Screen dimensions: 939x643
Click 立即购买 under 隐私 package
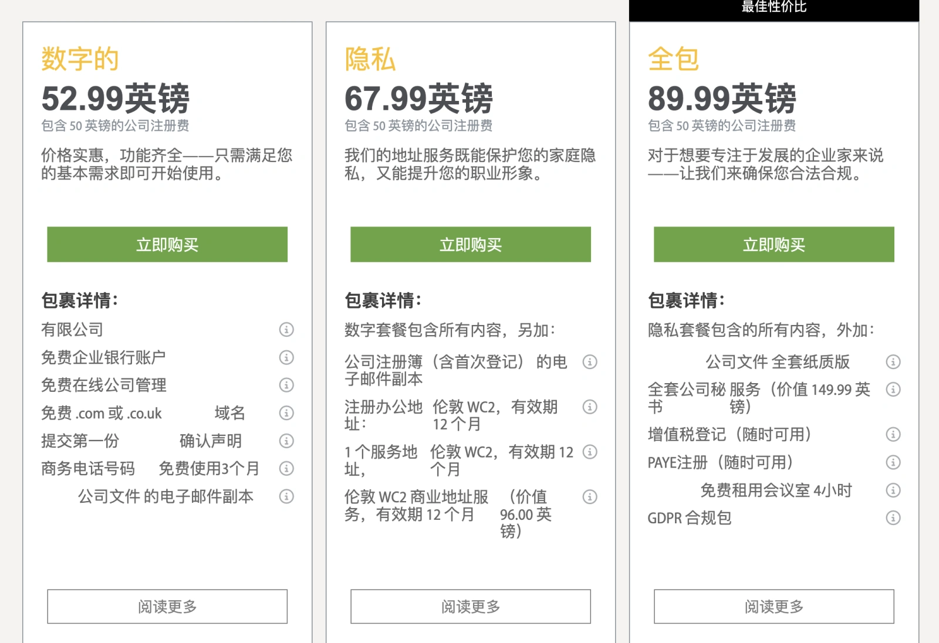click(x=471, y=245)
